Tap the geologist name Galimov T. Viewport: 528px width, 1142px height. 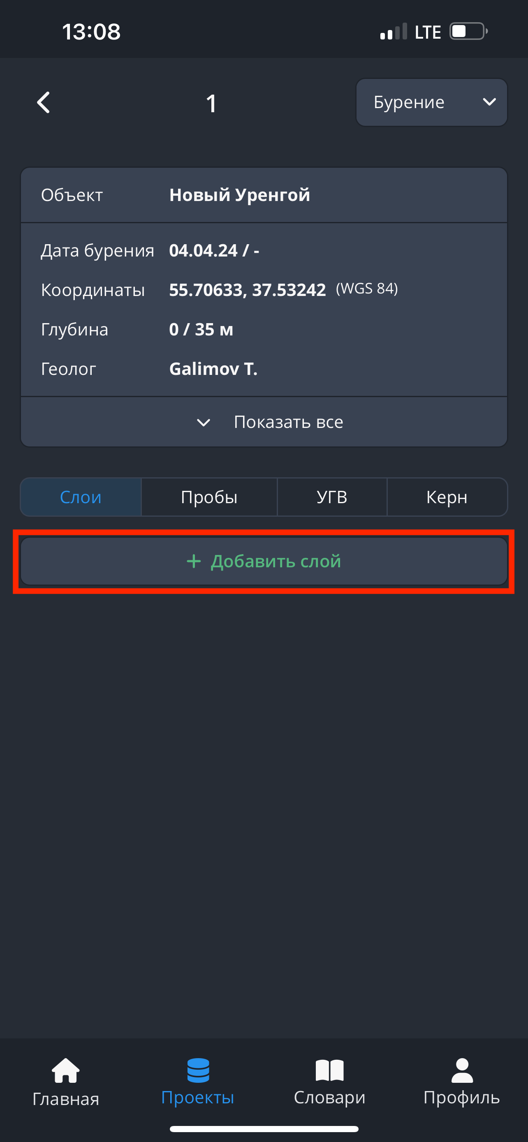(213, 369)
